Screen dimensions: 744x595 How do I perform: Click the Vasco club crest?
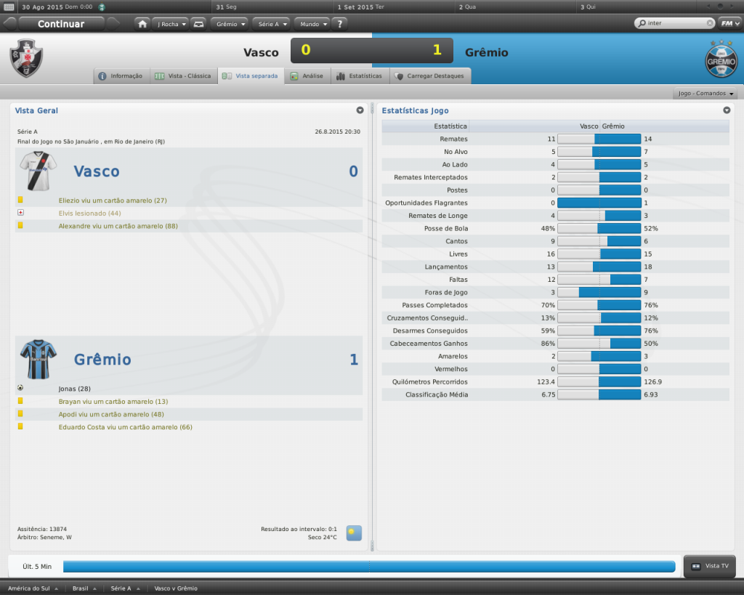(26, 59)
